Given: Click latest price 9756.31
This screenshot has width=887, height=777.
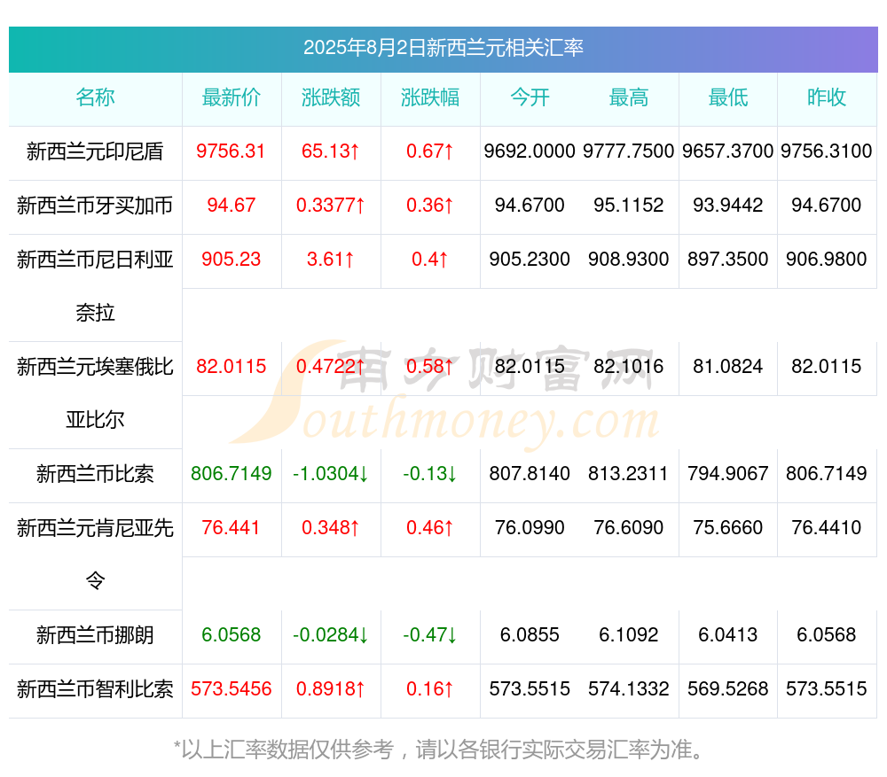Looking at the screenshot, I should [x=231, y=151].
